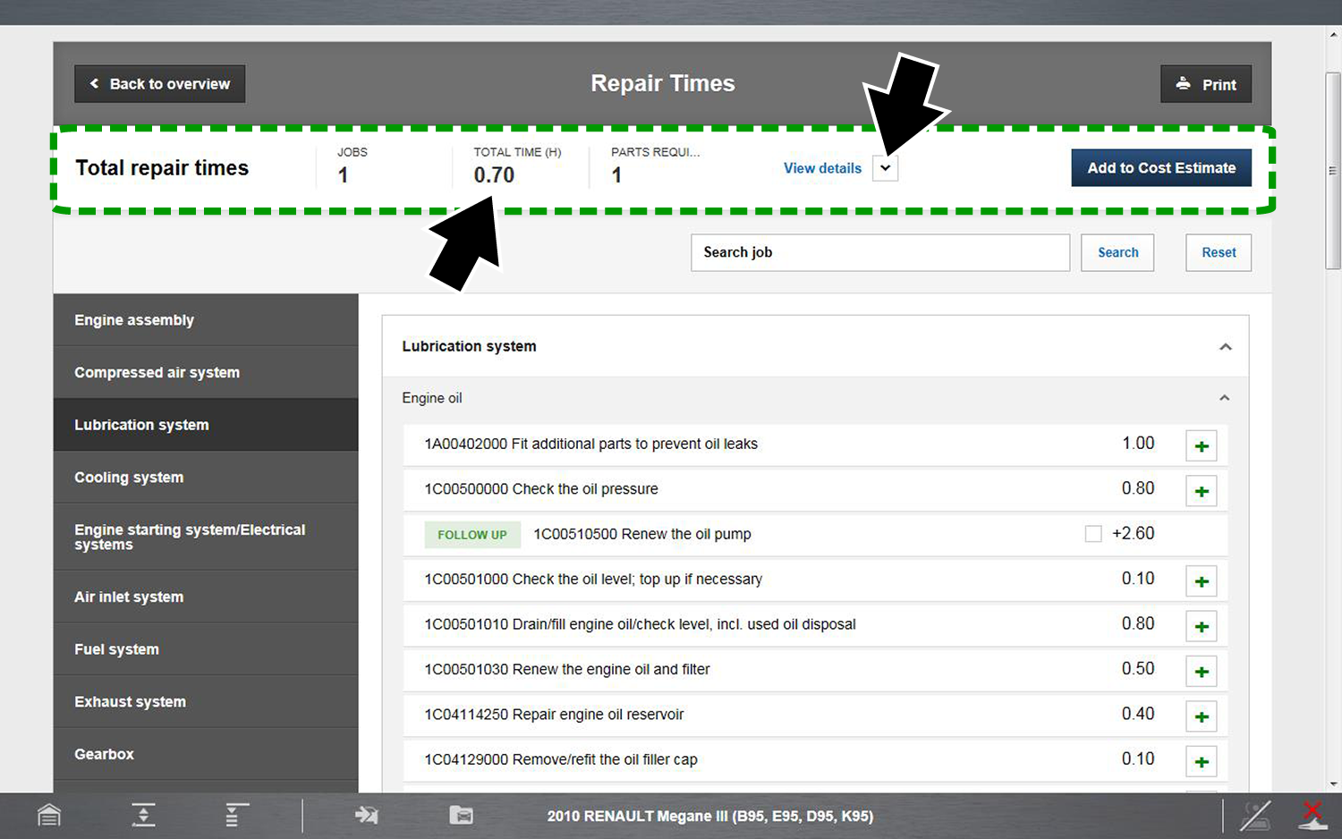Click Add to Cost Estimate button
This screenshot has height=839, width=1342.
click(1160, 168)
